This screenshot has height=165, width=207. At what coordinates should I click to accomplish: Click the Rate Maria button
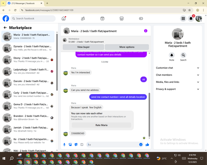tap(101, 125)
